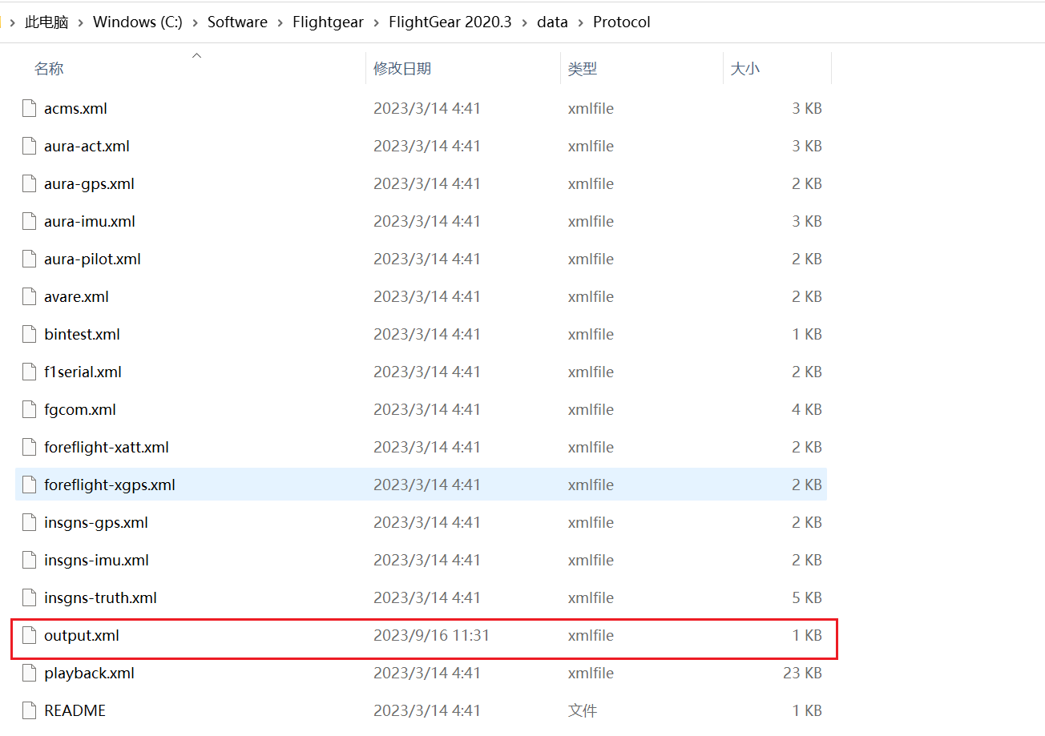Click the output.xml document icon

[x=28, y=635]
